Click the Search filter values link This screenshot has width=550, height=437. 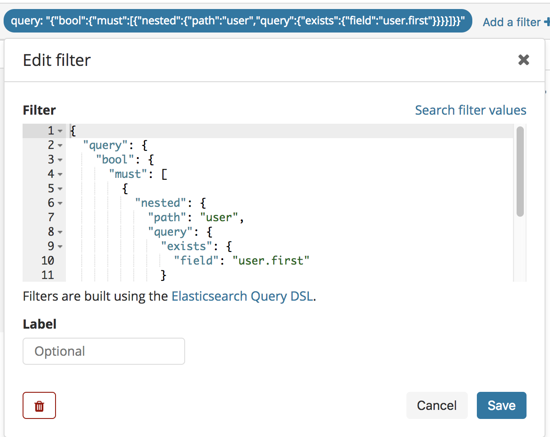471,110
